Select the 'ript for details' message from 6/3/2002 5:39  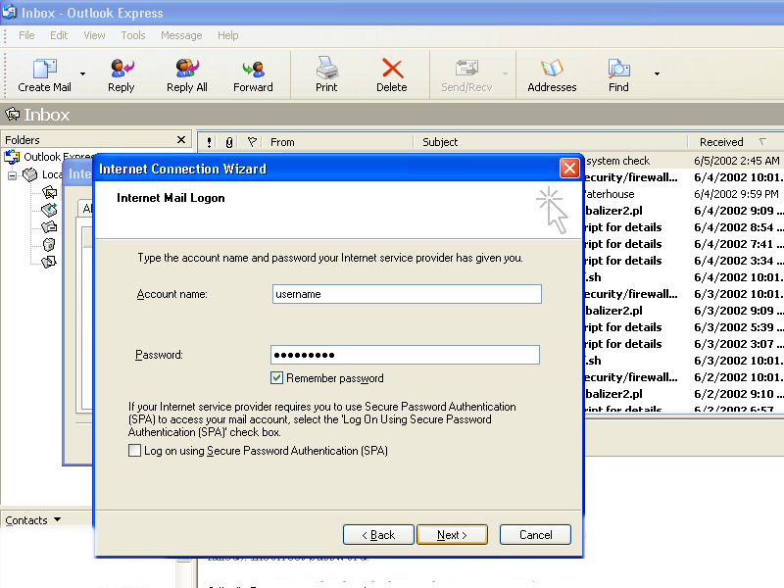coord(684,327)
